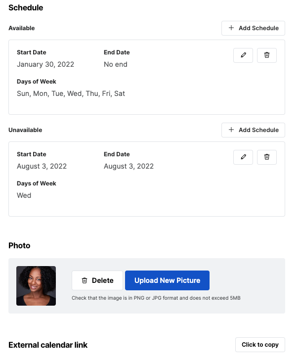Screen dimensions: 300x364
Task: Add a schedule under the Available section
Action: [253, 28]
